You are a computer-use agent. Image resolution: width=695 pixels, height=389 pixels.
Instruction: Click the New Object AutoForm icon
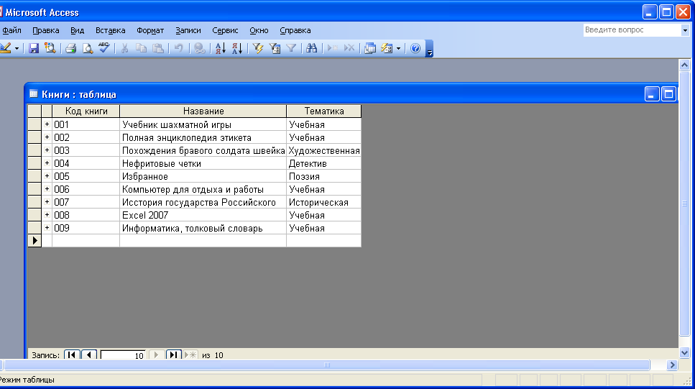387,48
